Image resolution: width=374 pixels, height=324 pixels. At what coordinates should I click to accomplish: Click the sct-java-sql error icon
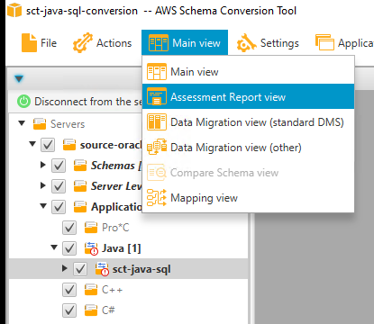[102, 269]
